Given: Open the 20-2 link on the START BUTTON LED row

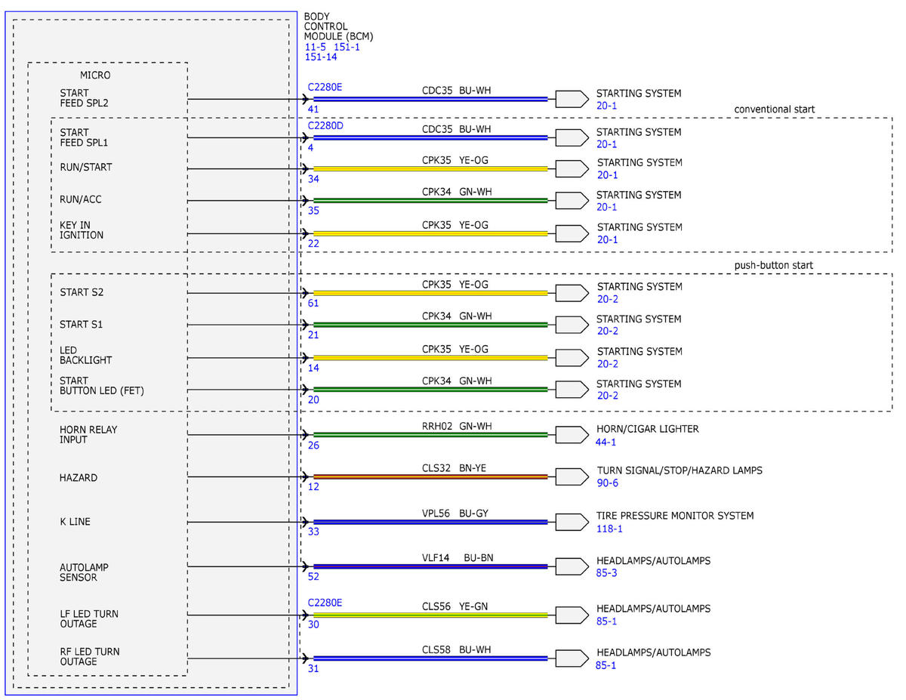Looking at the screenshot, I should 608,396.
